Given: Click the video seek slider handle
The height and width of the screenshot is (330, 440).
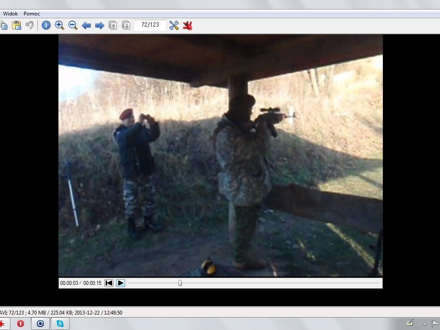Looking at the screenshot, I should pos(180,283).
